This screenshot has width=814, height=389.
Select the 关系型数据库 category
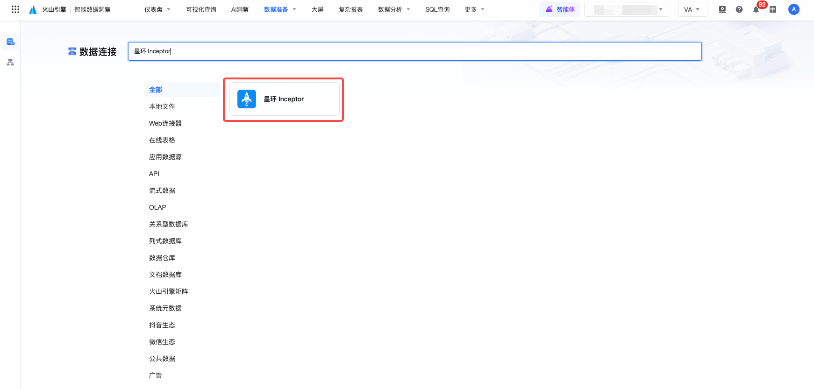(x=169, y=224)
